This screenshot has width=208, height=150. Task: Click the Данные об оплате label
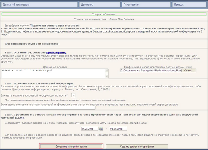click(55, 67)
